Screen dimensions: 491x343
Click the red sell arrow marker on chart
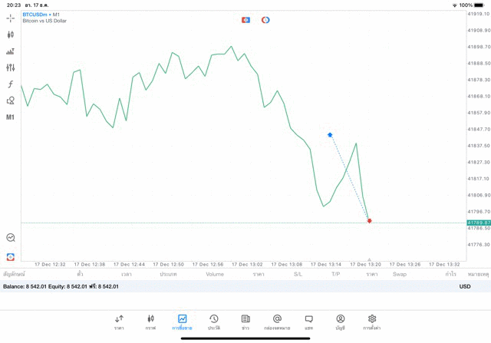[370, 221]
